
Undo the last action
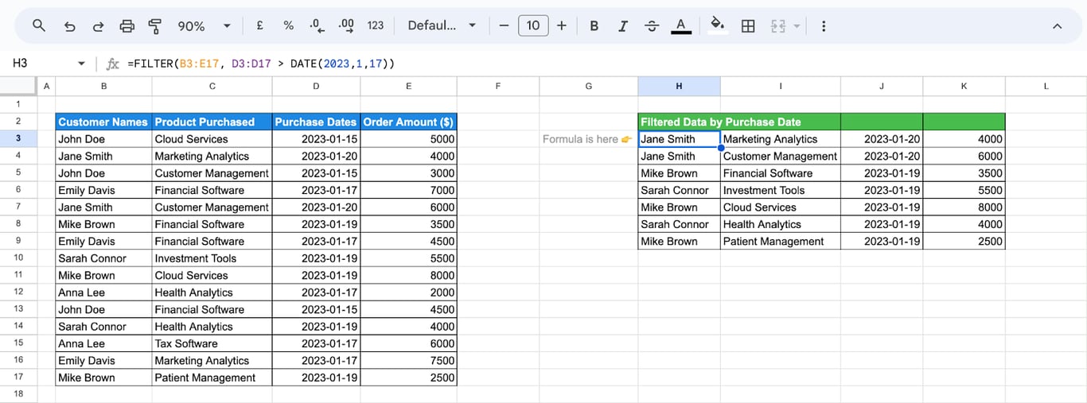click(x=69, y=25)
